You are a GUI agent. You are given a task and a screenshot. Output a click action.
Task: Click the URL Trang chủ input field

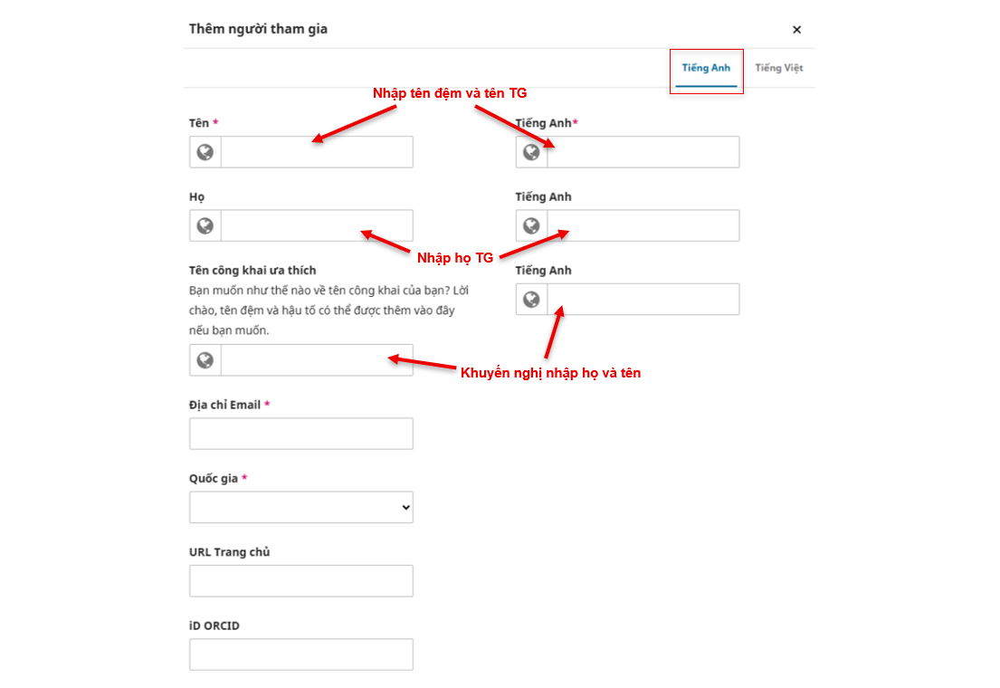click(x=301, y=581)
